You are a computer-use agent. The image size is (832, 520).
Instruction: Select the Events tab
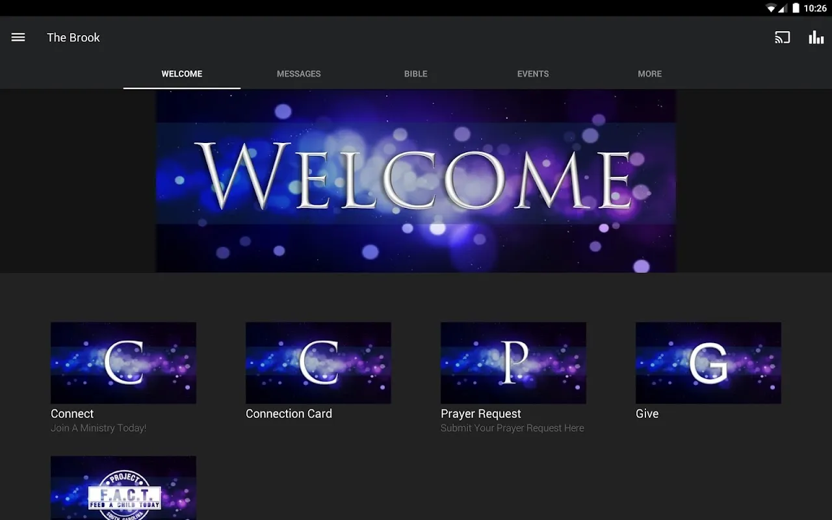533,74
